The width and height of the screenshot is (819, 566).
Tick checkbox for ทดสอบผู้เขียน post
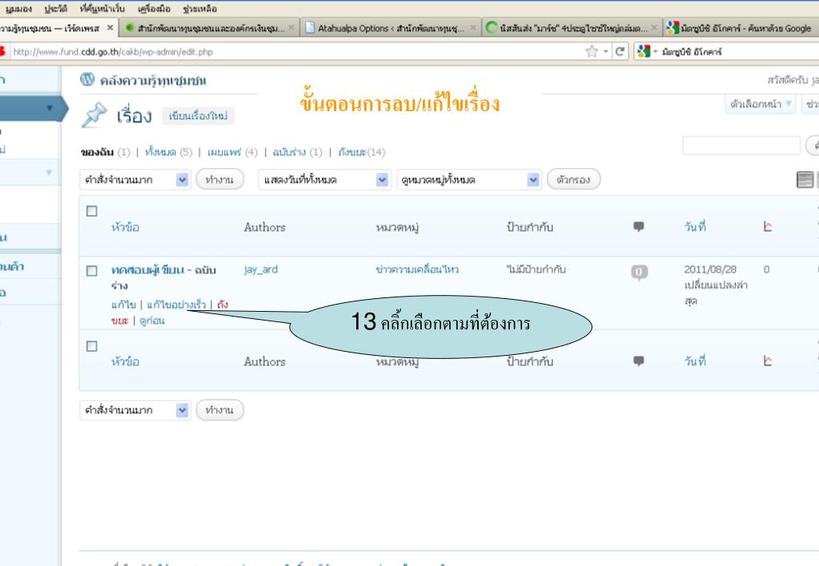coord(92,271)
